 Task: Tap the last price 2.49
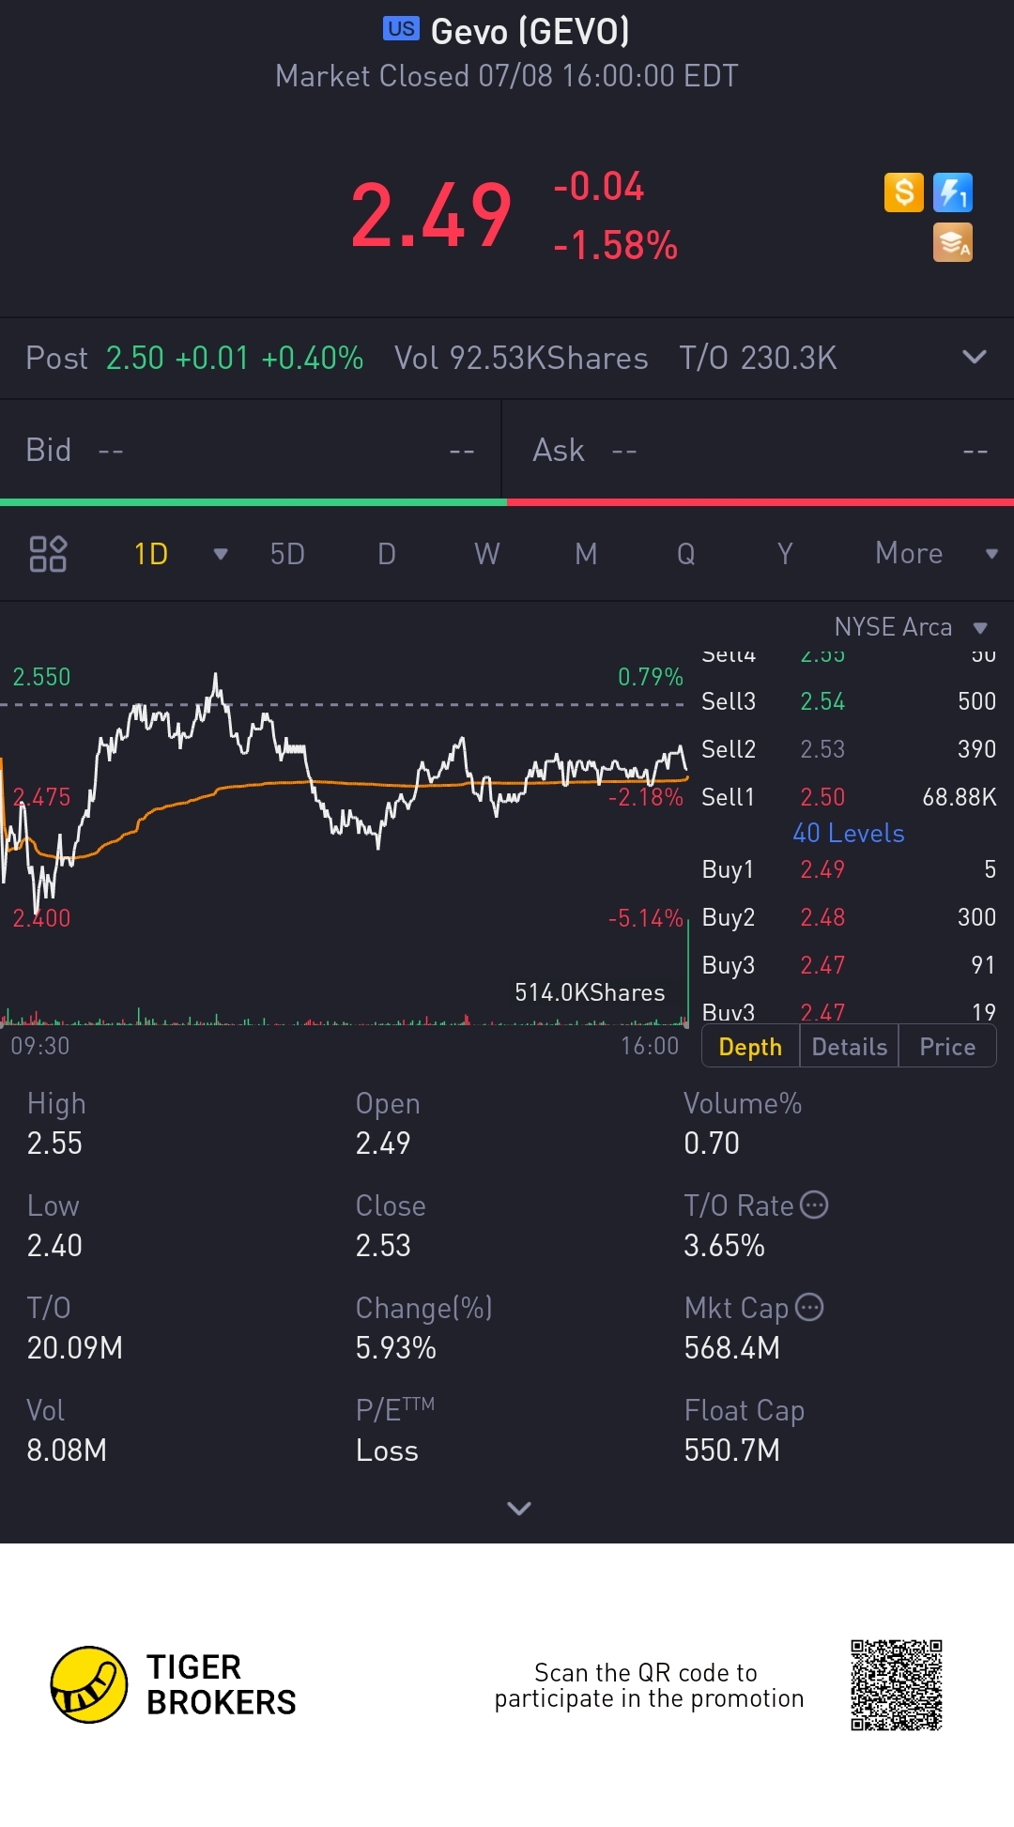tap(432, 217)
